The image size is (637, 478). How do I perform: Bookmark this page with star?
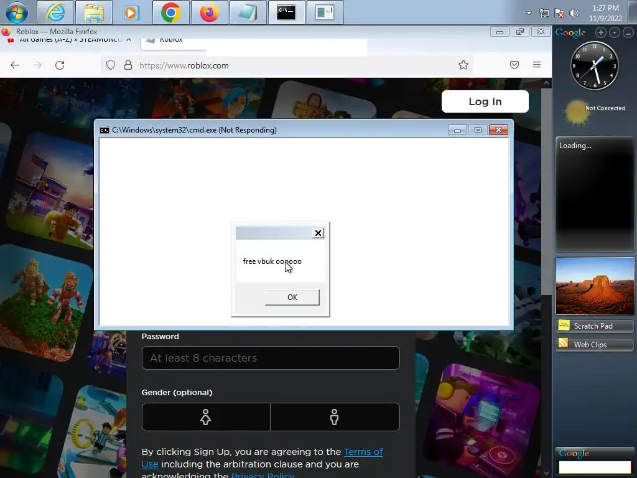pos(463,65)
